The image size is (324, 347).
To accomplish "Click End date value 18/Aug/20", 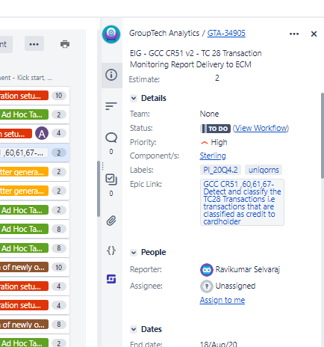I will [219, 344].
